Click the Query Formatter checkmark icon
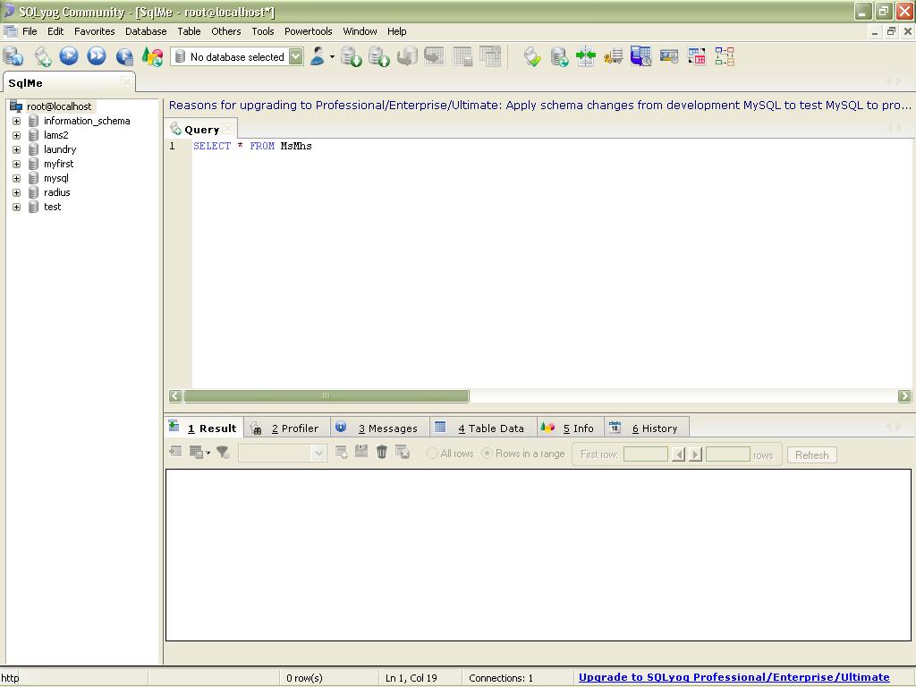The width and height of the screenshot is (916, 687). tap(532, 56)
